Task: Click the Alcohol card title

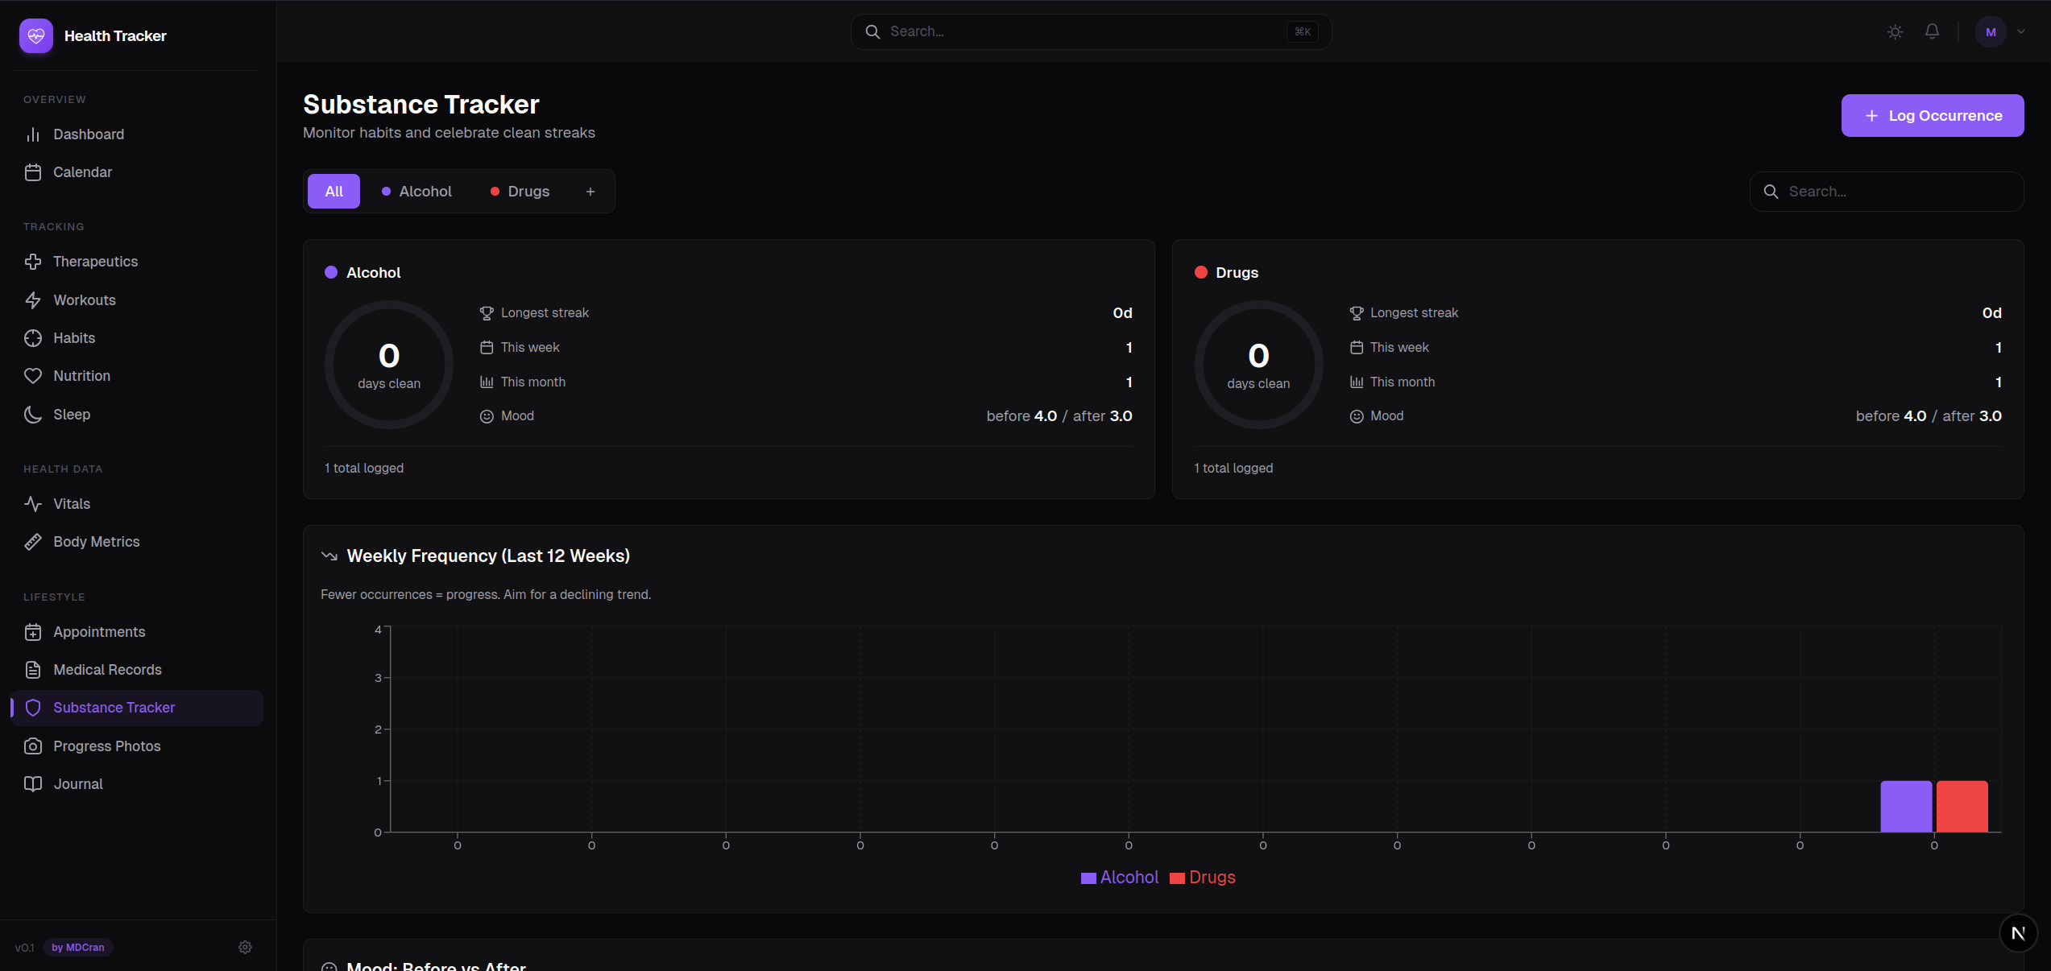Action: [373, 273]
